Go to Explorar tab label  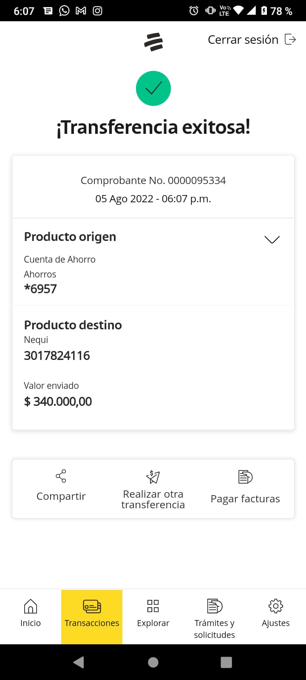click(153, 623)
